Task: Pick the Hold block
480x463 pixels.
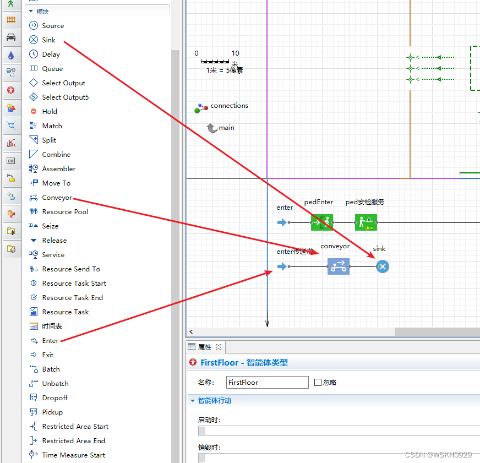Action: coord(43,111)
